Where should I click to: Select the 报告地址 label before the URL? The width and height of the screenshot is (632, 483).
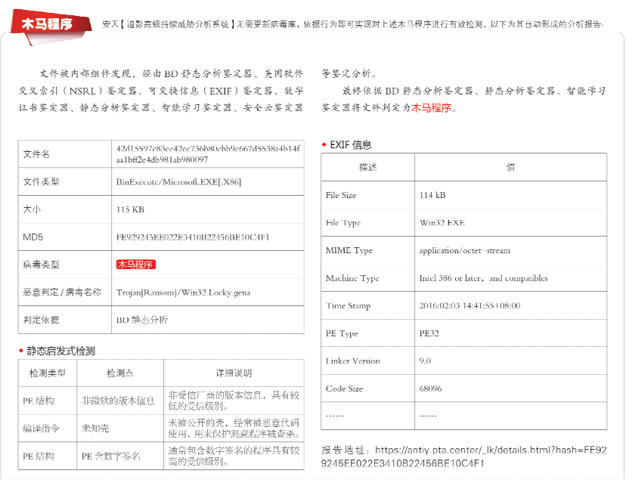pos(345,450)
